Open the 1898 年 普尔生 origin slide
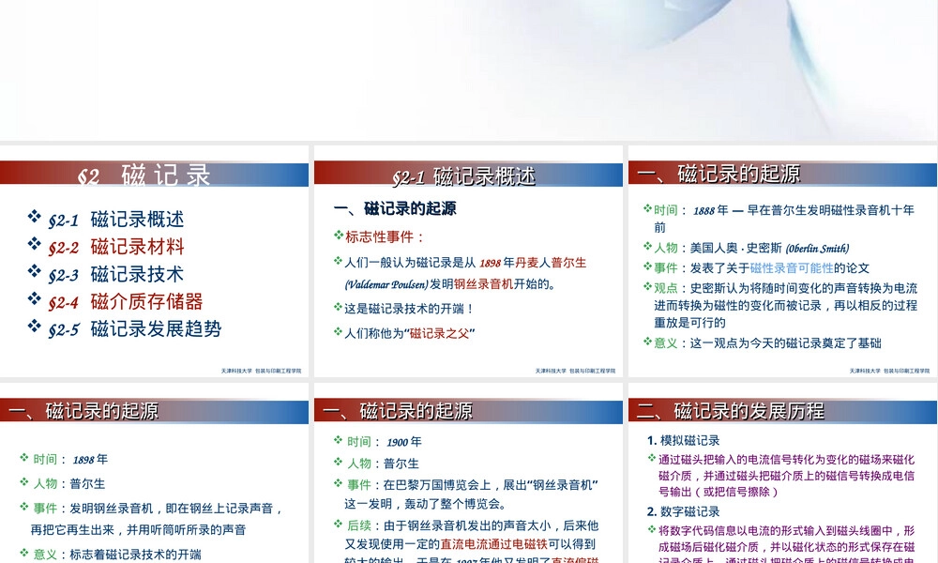 (x=155, y=473)
